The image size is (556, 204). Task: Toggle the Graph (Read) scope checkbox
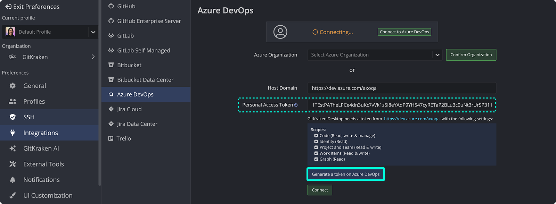316,159
